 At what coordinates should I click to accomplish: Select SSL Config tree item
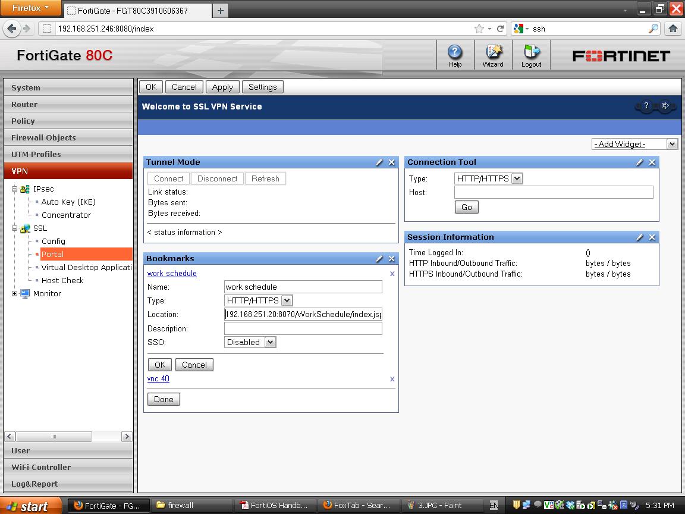pos(54,242)
